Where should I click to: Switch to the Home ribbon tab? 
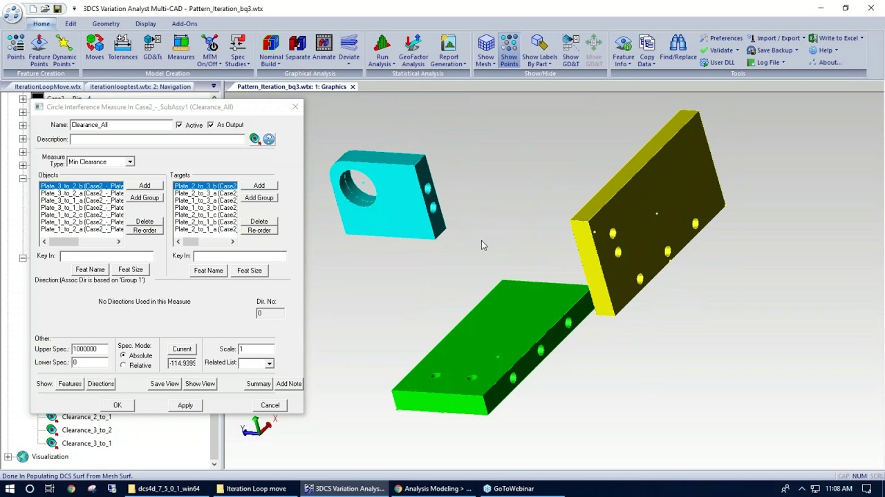click(x=41, y=23)
